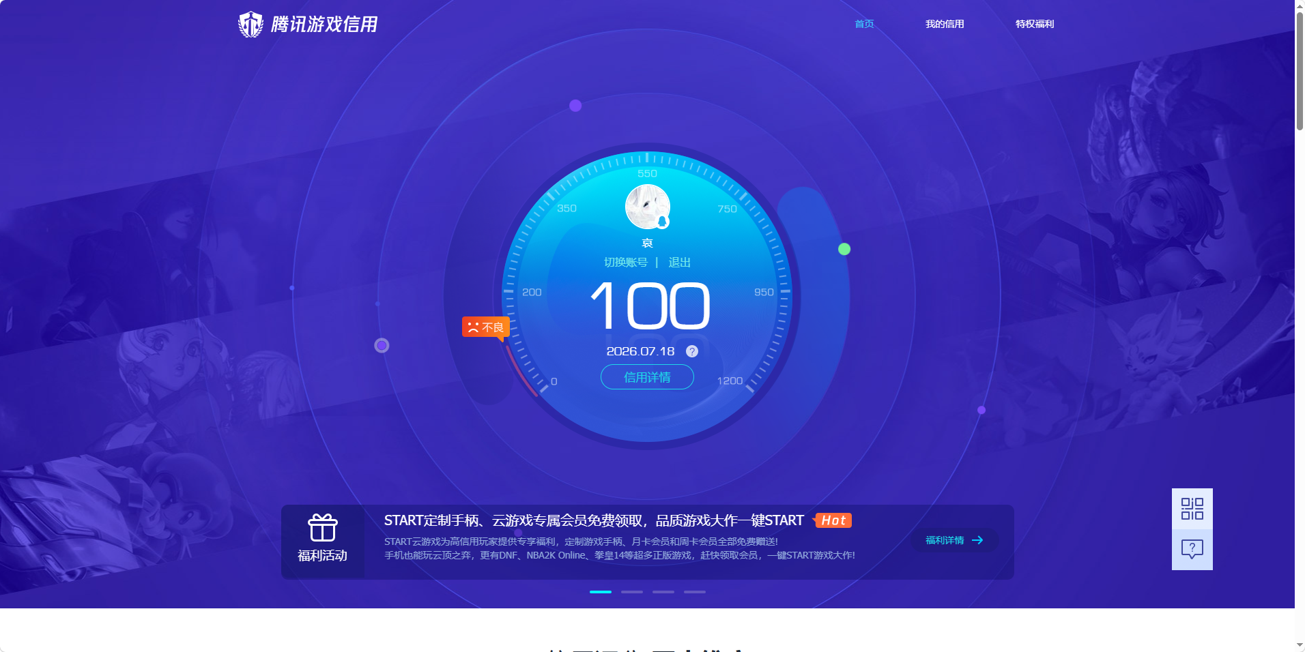Select the third banner carousel indicator
Screen dimensions: 1305x652
663,592
